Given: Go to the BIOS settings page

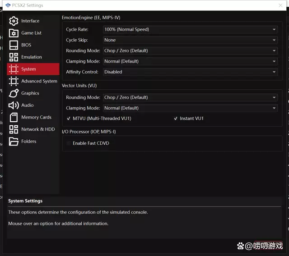Looking at the screenshot, I should coord(33,45).
